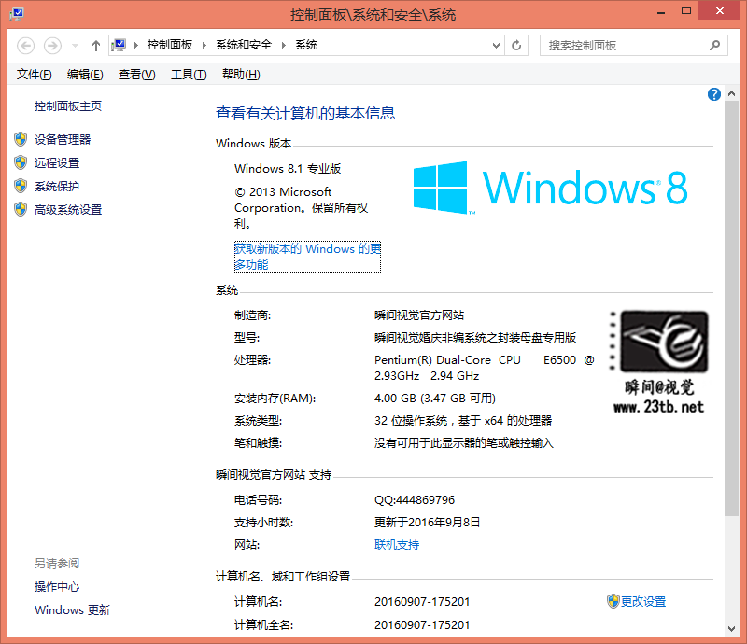Click the blue help question mark icon
The image size is (747, 644).
point(714,94)
